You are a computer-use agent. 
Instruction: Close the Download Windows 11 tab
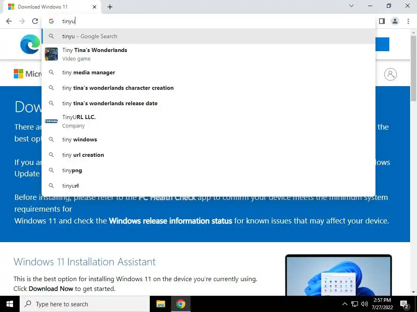click(x=94, y=7)
